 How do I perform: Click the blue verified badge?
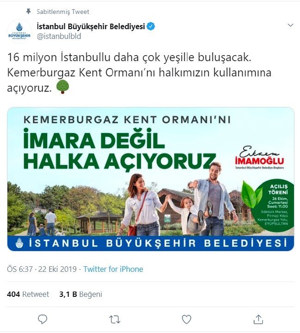(151, 26)
